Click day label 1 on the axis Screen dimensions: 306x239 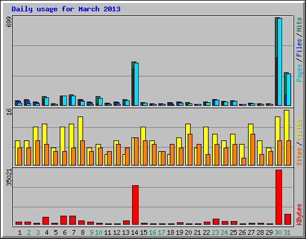point(20,232)
